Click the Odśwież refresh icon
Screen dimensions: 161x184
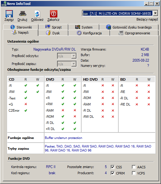coord(37,14)
